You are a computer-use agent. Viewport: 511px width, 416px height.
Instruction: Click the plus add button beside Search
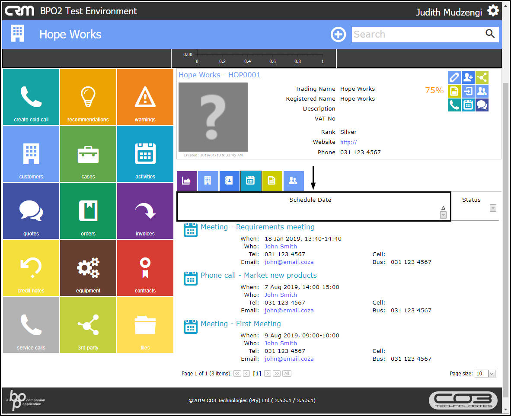338,34
